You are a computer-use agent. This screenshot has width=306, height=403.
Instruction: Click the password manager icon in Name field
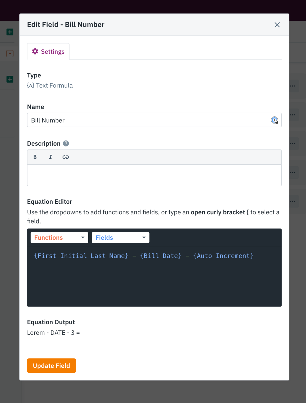274,120
